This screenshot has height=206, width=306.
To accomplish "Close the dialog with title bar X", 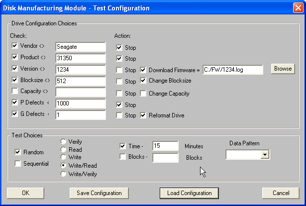I will click(x=298, y=8).
